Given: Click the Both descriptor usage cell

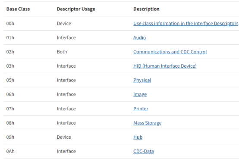Looking at the screenshot, I should [62, 52].
